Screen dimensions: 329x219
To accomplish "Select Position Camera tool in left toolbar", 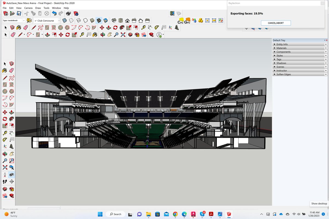I will [5, 174].
